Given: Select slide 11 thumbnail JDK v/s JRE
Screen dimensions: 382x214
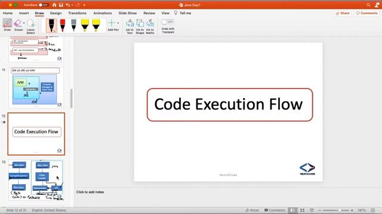Looking at the screenshot, I should tap(36, 87).
